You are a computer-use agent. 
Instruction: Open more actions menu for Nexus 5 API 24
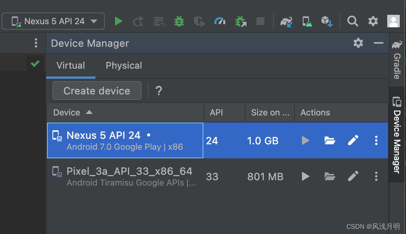(x=376, y=140)
